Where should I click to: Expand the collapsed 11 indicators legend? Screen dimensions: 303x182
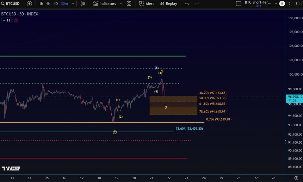pyautogui.click(x=6, y=20)
